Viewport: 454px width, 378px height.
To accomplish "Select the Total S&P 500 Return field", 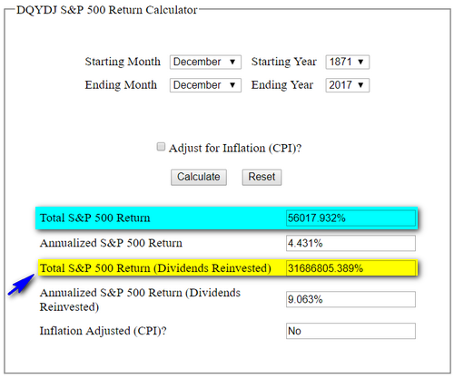I will click(x=350, y=218).
